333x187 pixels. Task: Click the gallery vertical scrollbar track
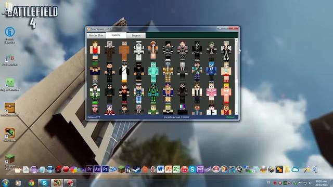click(236, 77)
